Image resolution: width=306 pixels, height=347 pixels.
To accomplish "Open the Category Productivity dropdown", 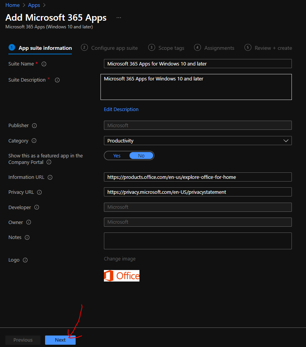I will [198, 141].
